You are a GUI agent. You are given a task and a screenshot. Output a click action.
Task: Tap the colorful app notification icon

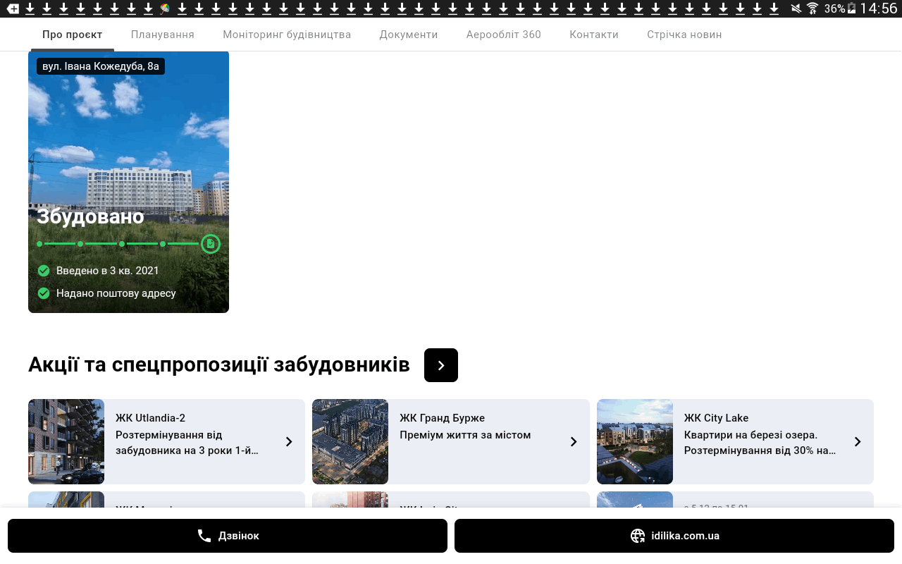[x=165, y=8]
